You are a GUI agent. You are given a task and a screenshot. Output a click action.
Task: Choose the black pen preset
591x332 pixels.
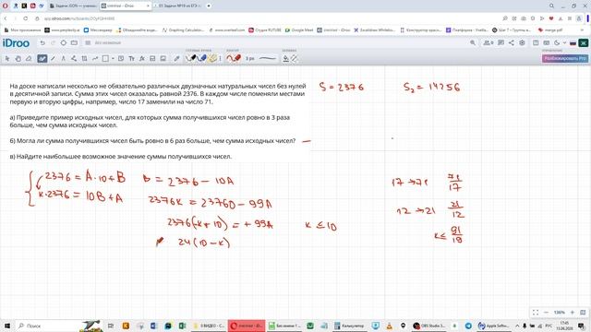coord(192,58)
